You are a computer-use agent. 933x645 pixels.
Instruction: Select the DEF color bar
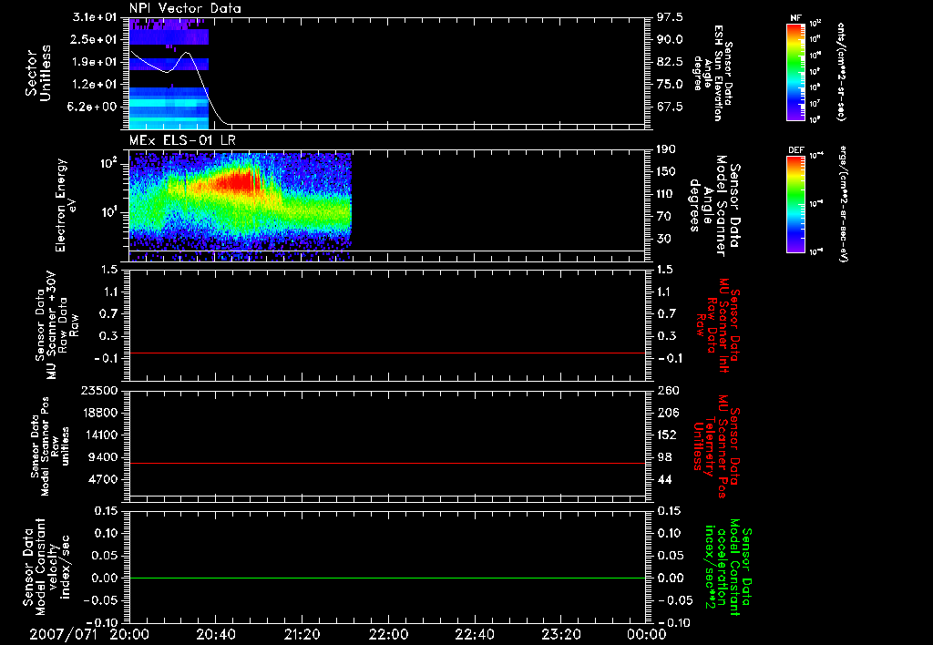click(x=795, y=204)
